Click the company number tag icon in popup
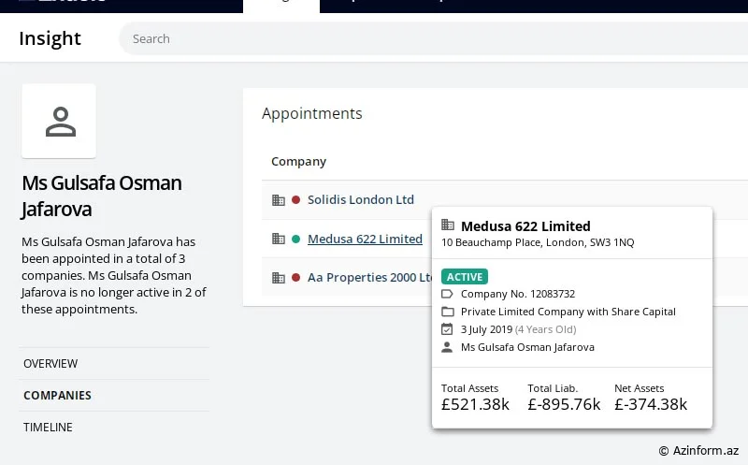 (x=447, y=294)
